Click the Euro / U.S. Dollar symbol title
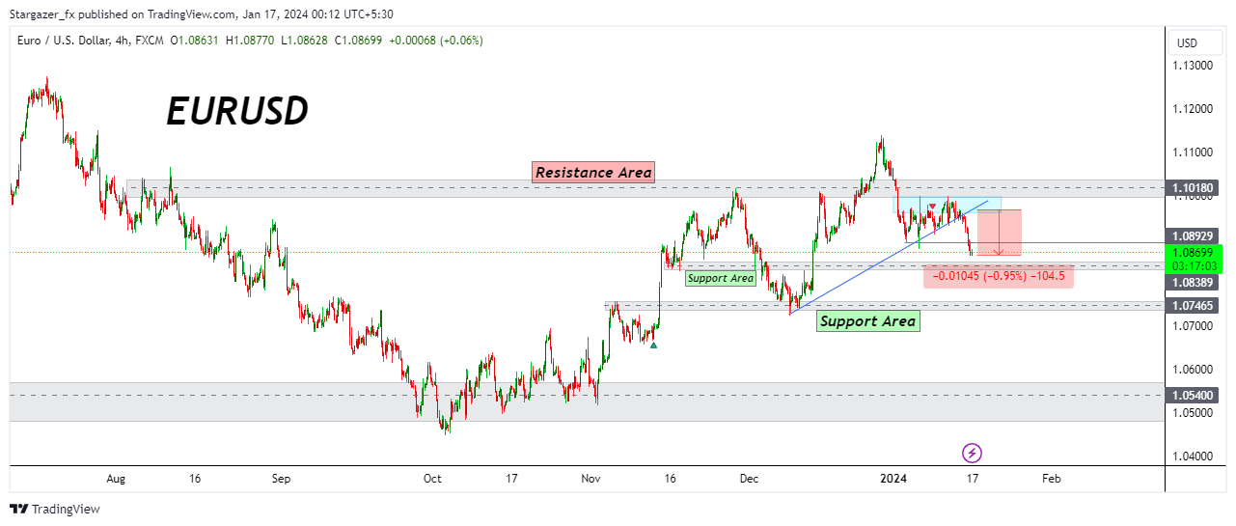Viewport: 1236px width, 526px height. click(72, 41)
